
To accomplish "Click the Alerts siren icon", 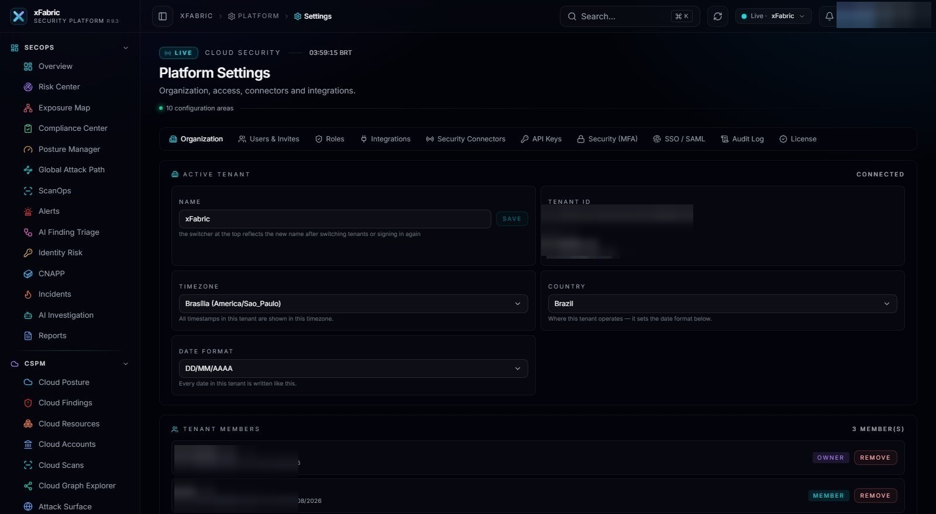I will tap(28, 211).
